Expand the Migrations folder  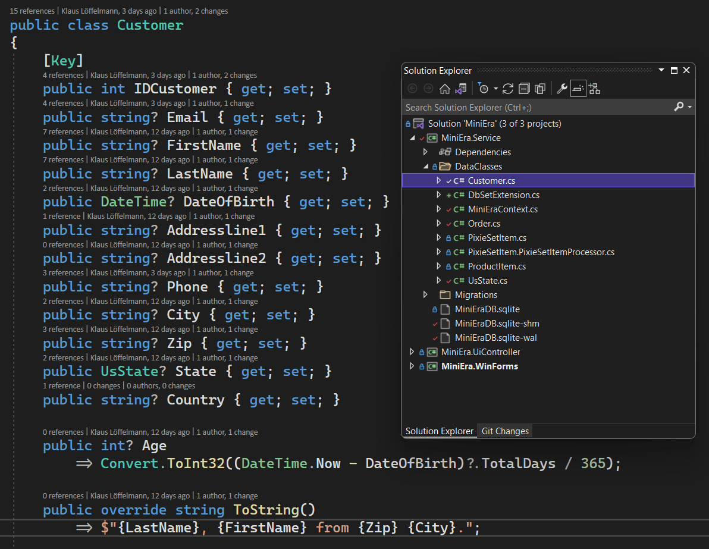coord(425,294)
